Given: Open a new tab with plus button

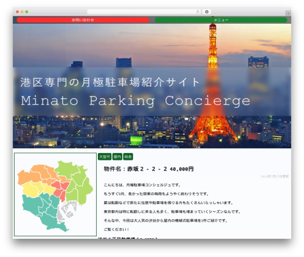Looking at the screenshot, I should tap(288, 13).
